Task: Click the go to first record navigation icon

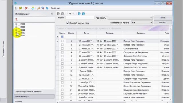Action: point(58,14)
